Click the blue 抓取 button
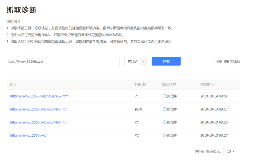Screen dimensions: 253x162 click(x=166, y=61)
